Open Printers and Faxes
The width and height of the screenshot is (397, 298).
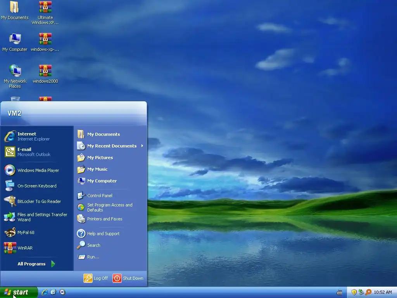[x=110, y=219]
